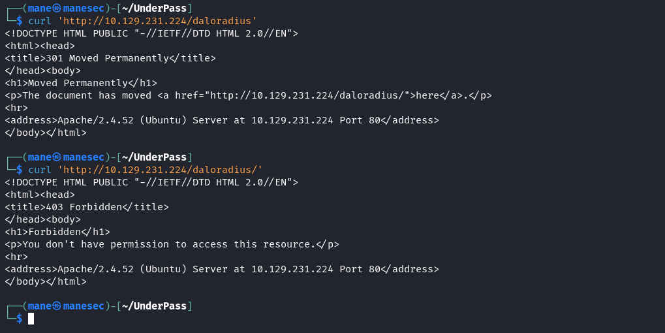665x333 pixels.
Task: Click '~/UnderPass' directory in first prompt
Action: (x=155, y=8)
